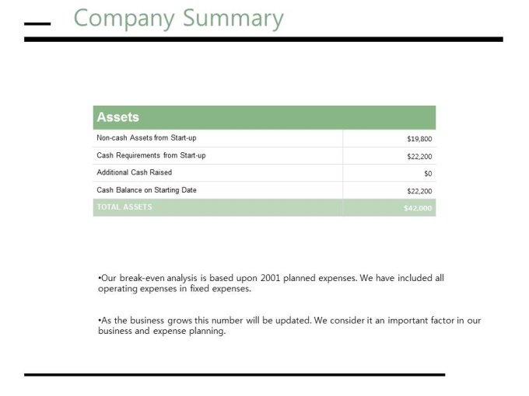The image size is (529, 396).
Task: Select the black horizontal line at slide bottom
Action: (x=234, y=375)
